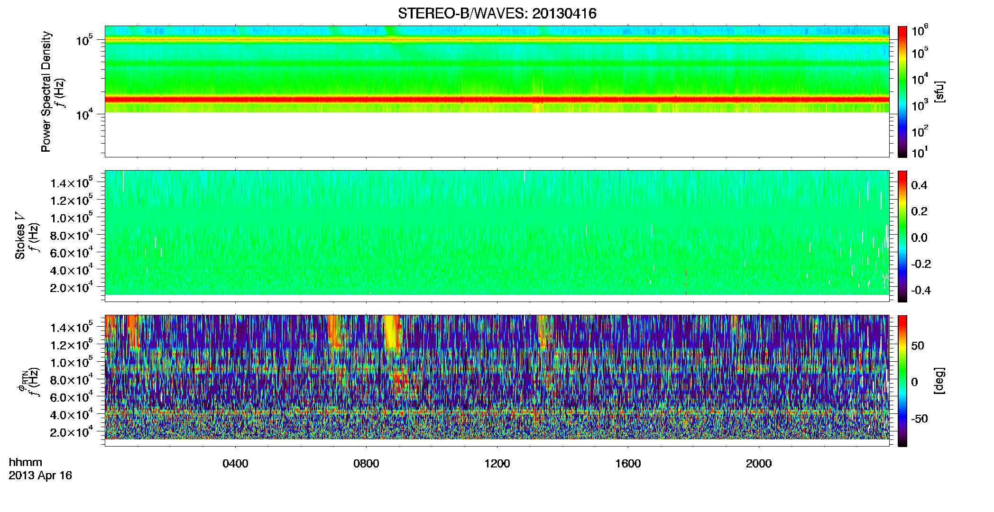Screen dimensions: 994x512
Task: Click the blank region below 10^4 Hz in the top panel
Action: (497, 135)
